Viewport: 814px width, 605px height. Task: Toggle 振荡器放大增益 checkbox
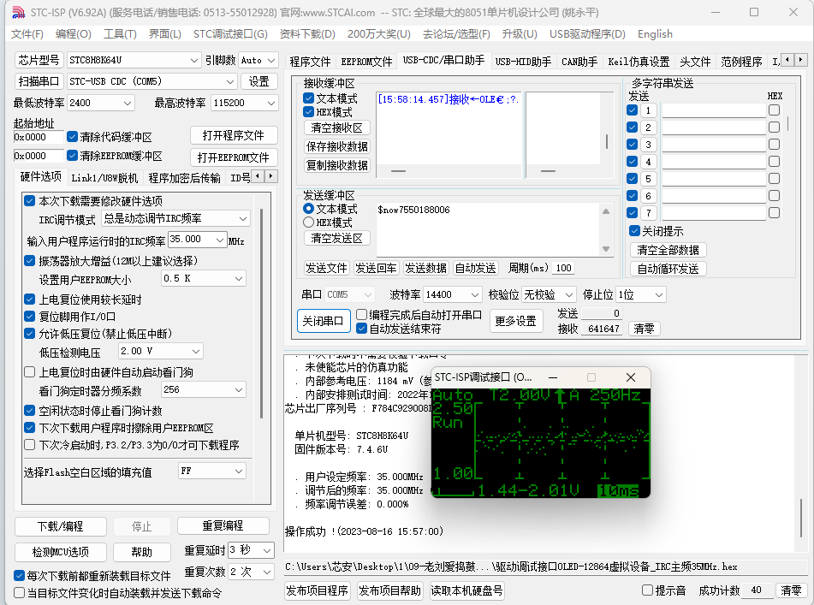tap(30, 261)
